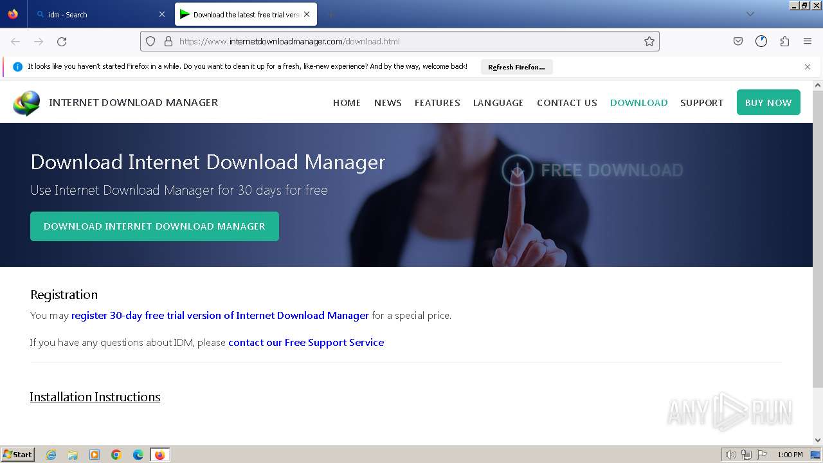Click the page scrollbar up arrow
823x463 pixels.
click(x=818, y=85)
